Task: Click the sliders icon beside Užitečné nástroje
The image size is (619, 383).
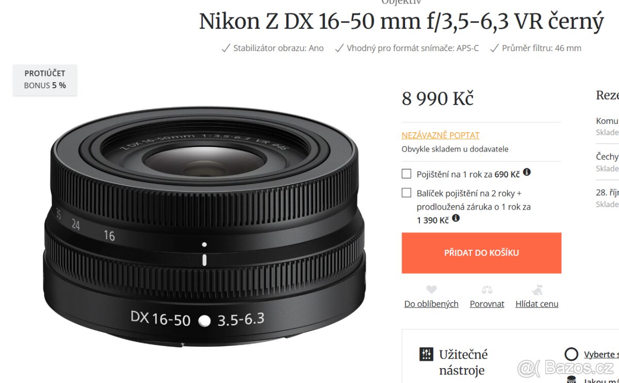Action: pos(426,355)
